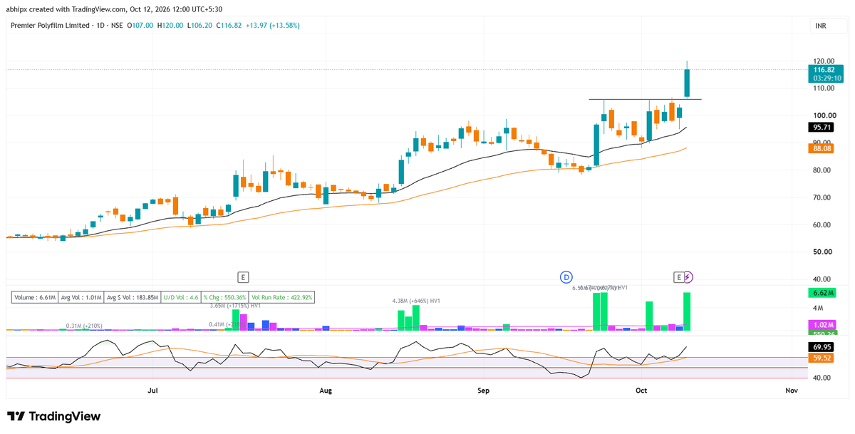The width and height of the screenshot is (855, 434).
Task: Click the U/D Vol : 4.6 cell
Action: click(181, 298)
